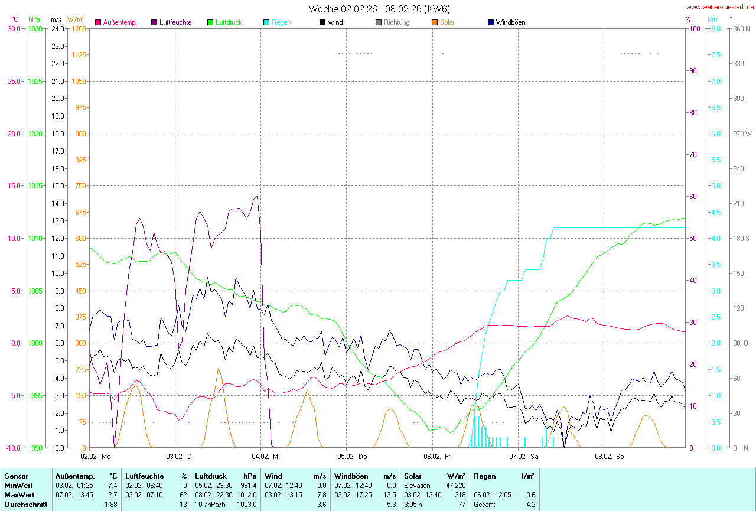The height and width of the screenshot is (511, 756).
Task: Click the pink Außentemp. legend swatch
Action: click(98, 22)
